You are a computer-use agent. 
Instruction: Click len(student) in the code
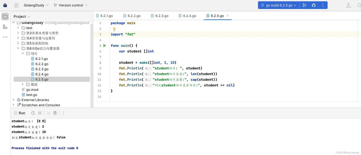204,74
